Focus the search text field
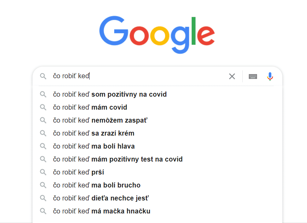The height and width of the screenshot is (223, 307). [x=137, y=76]
